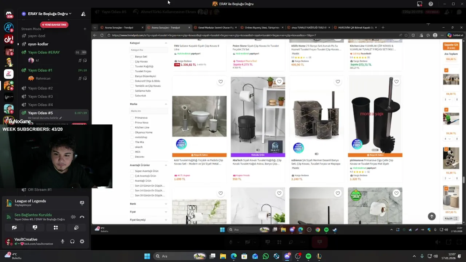Switch to first Arama Sonuçları - Trendyol tab

click(x=121, y=28)
